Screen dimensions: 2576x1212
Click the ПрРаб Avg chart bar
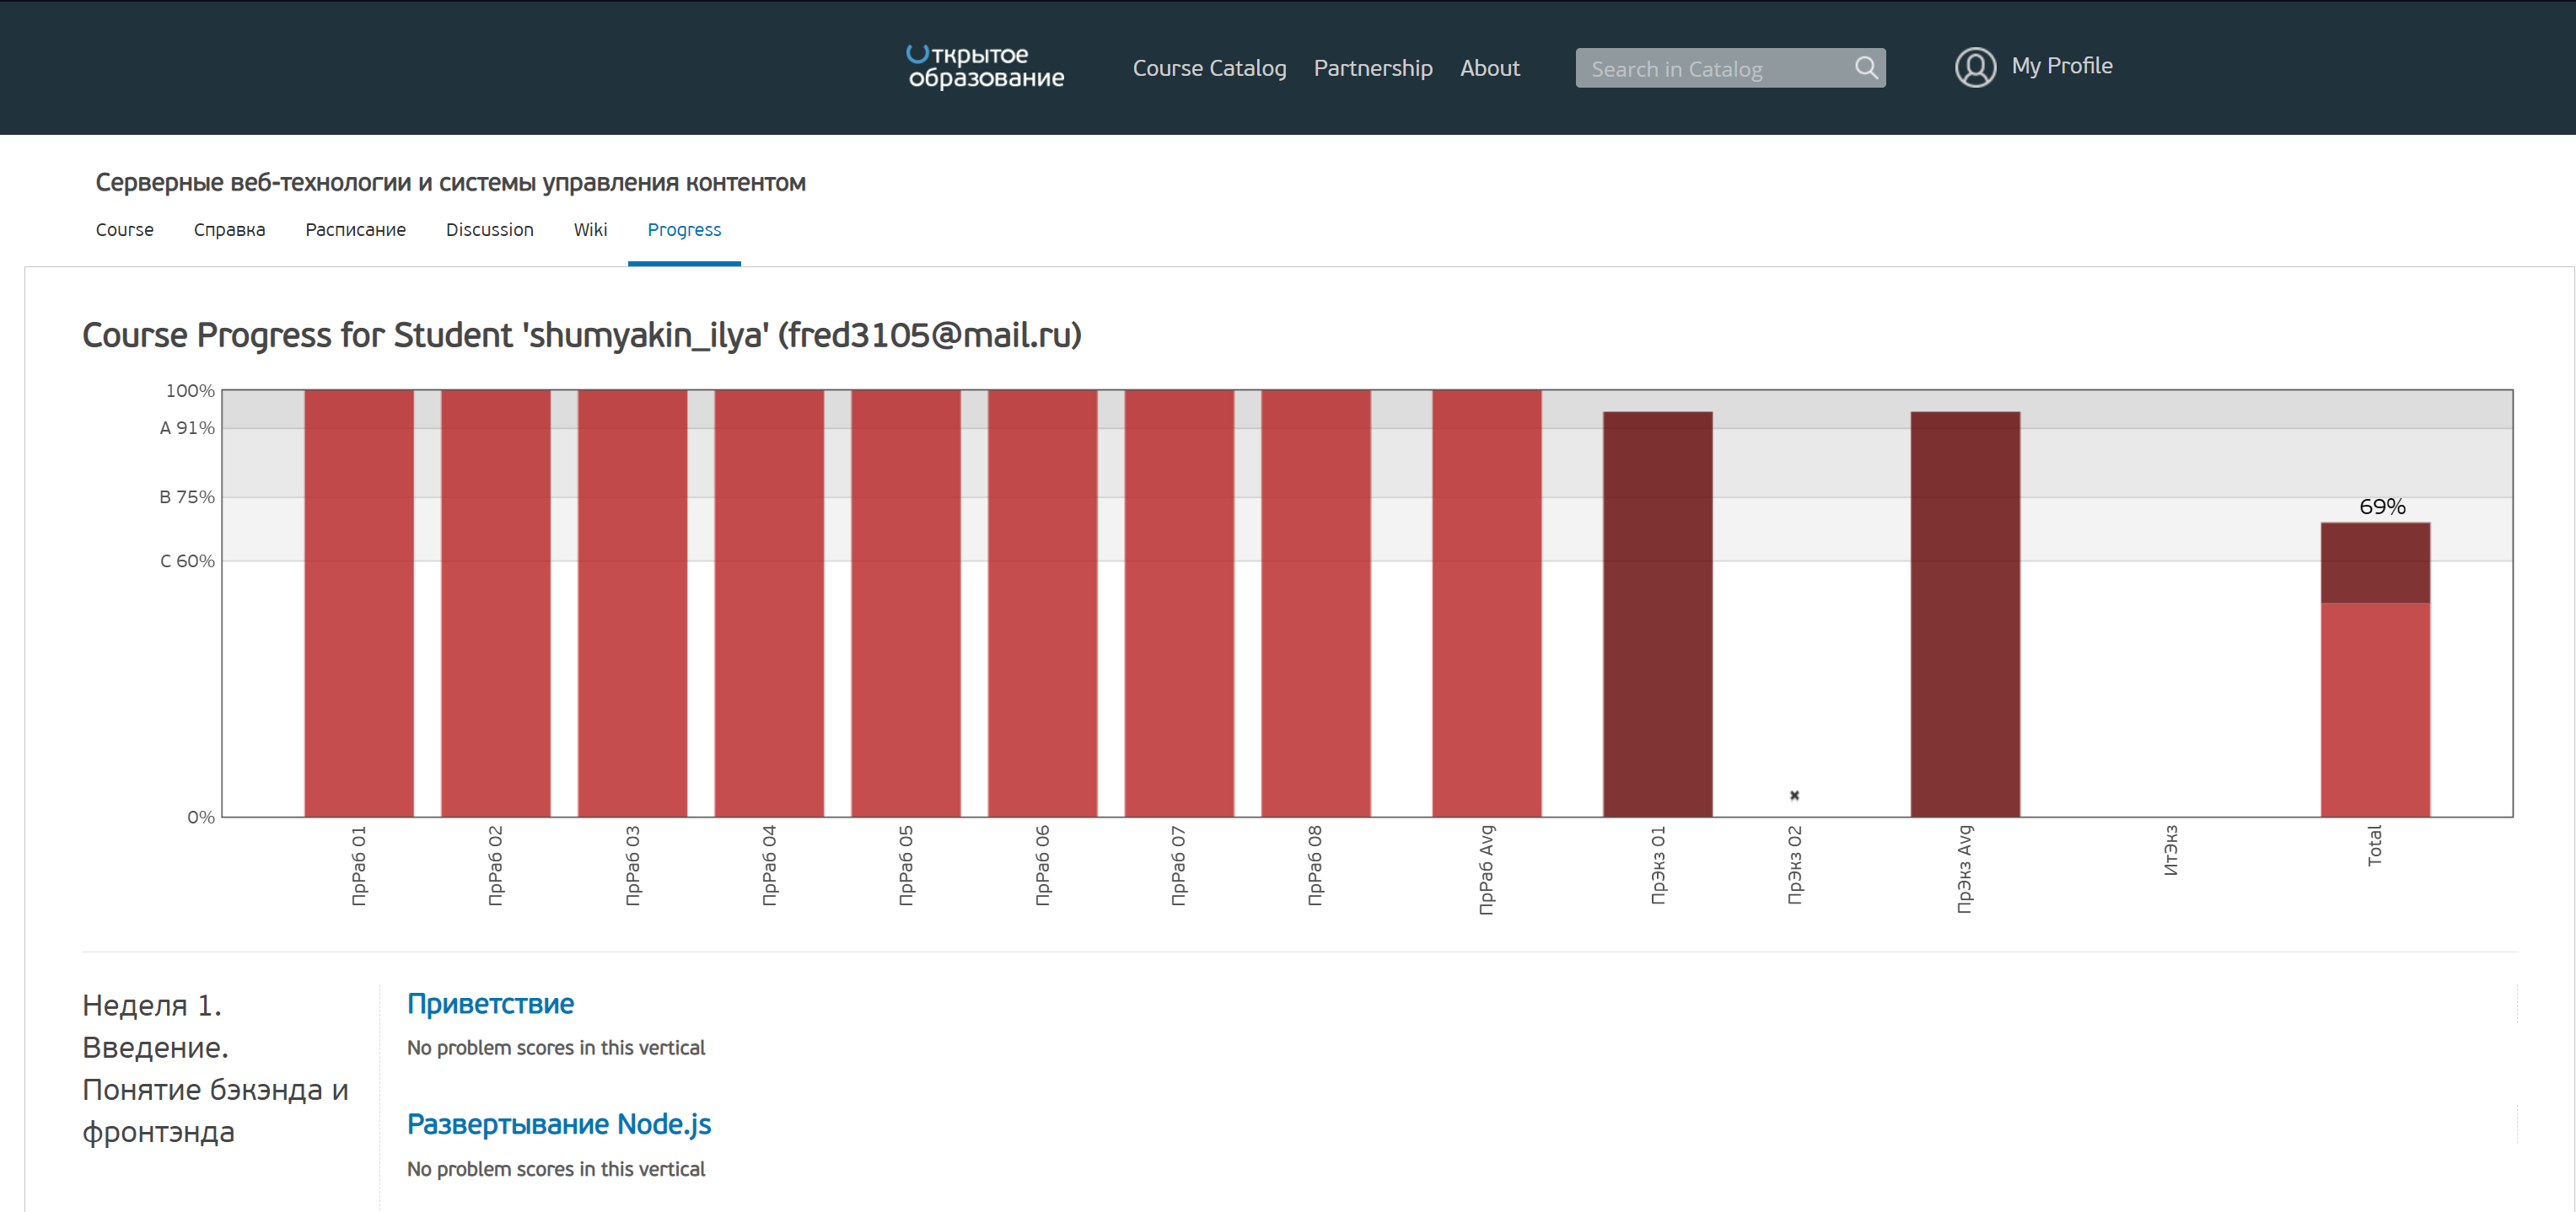pos(1486,603)
